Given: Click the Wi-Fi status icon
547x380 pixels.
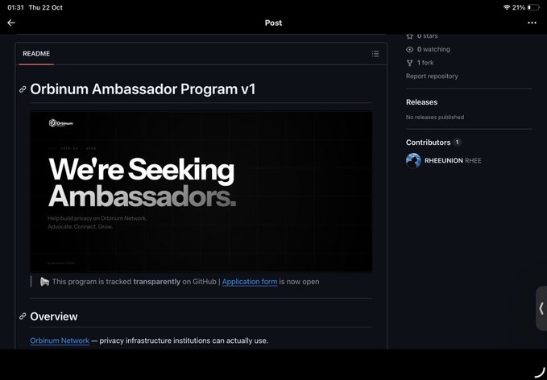Looking at the screenshot, I should click(507, 7).
